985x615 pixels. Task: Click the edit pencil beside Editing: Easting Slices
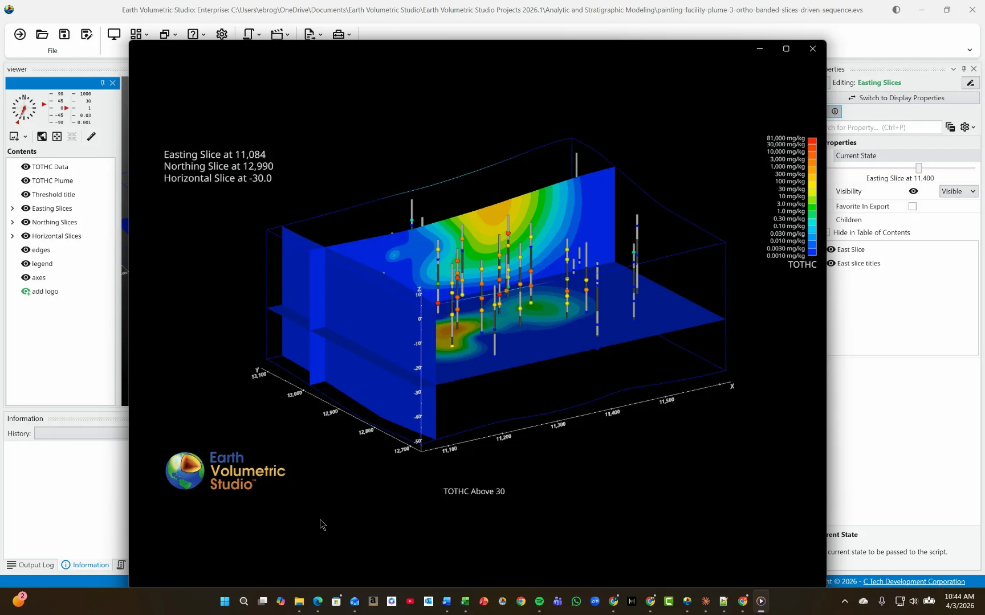pyautogui.click(x=970, y=83)
